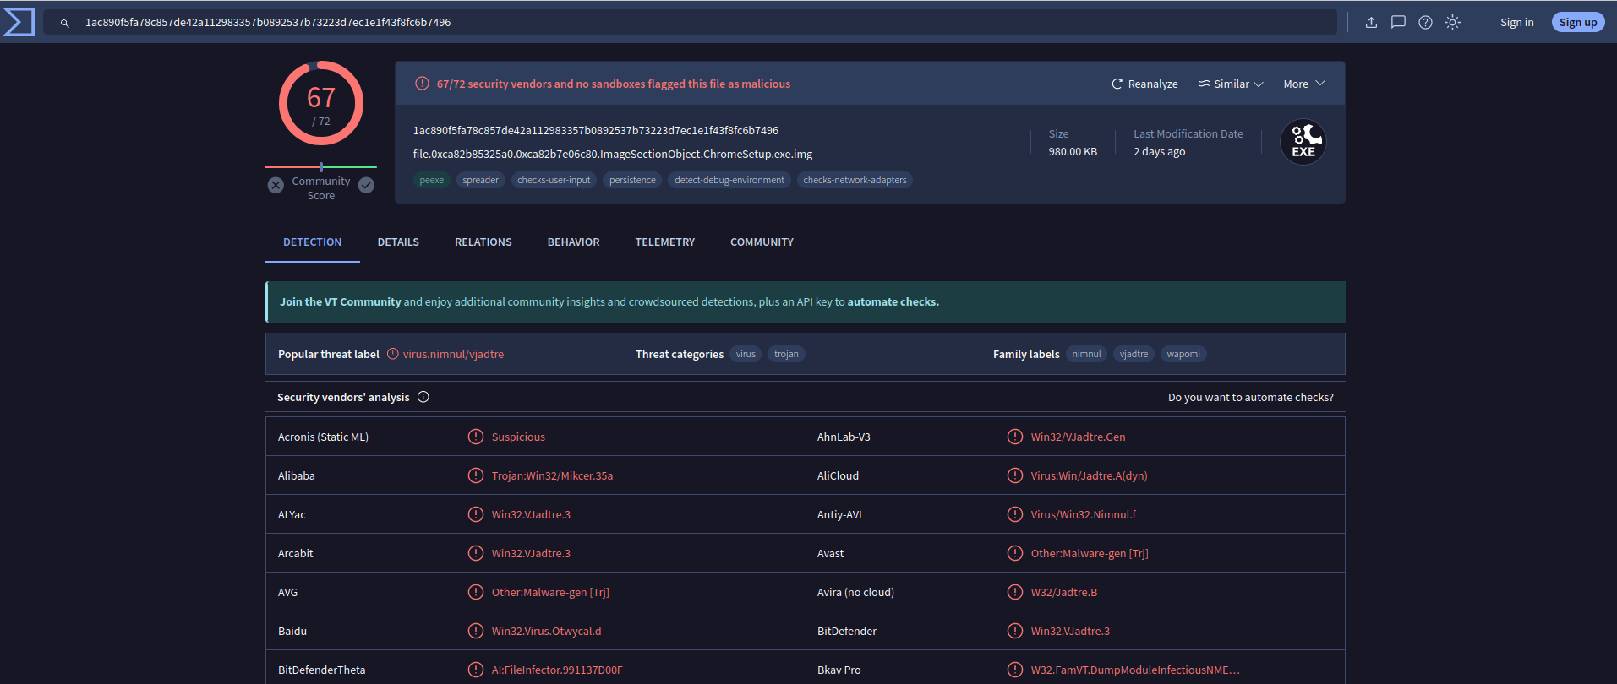Expand the Similar dropdown
1617x684 pixels.
[x=1231, y=84]
